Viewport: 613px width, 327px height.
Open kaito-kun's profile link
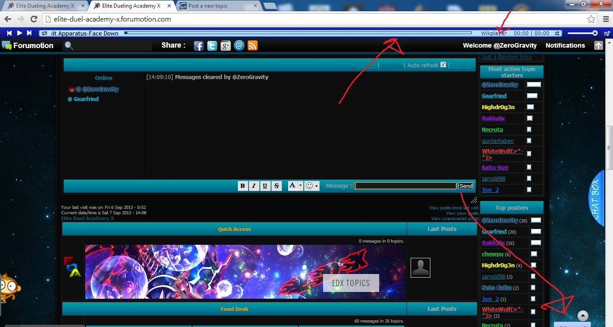click(495, 168)
